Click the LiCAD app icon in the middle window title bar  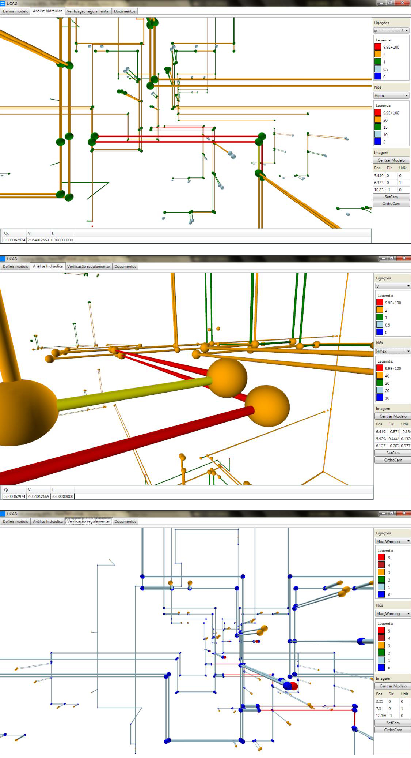pos(3,259)
